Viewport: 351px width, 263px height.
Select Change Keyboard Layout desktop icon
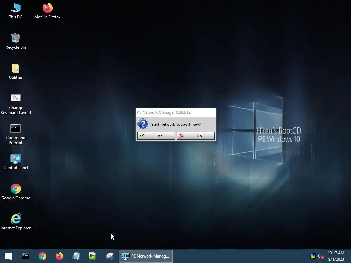[x=16, y=104]
